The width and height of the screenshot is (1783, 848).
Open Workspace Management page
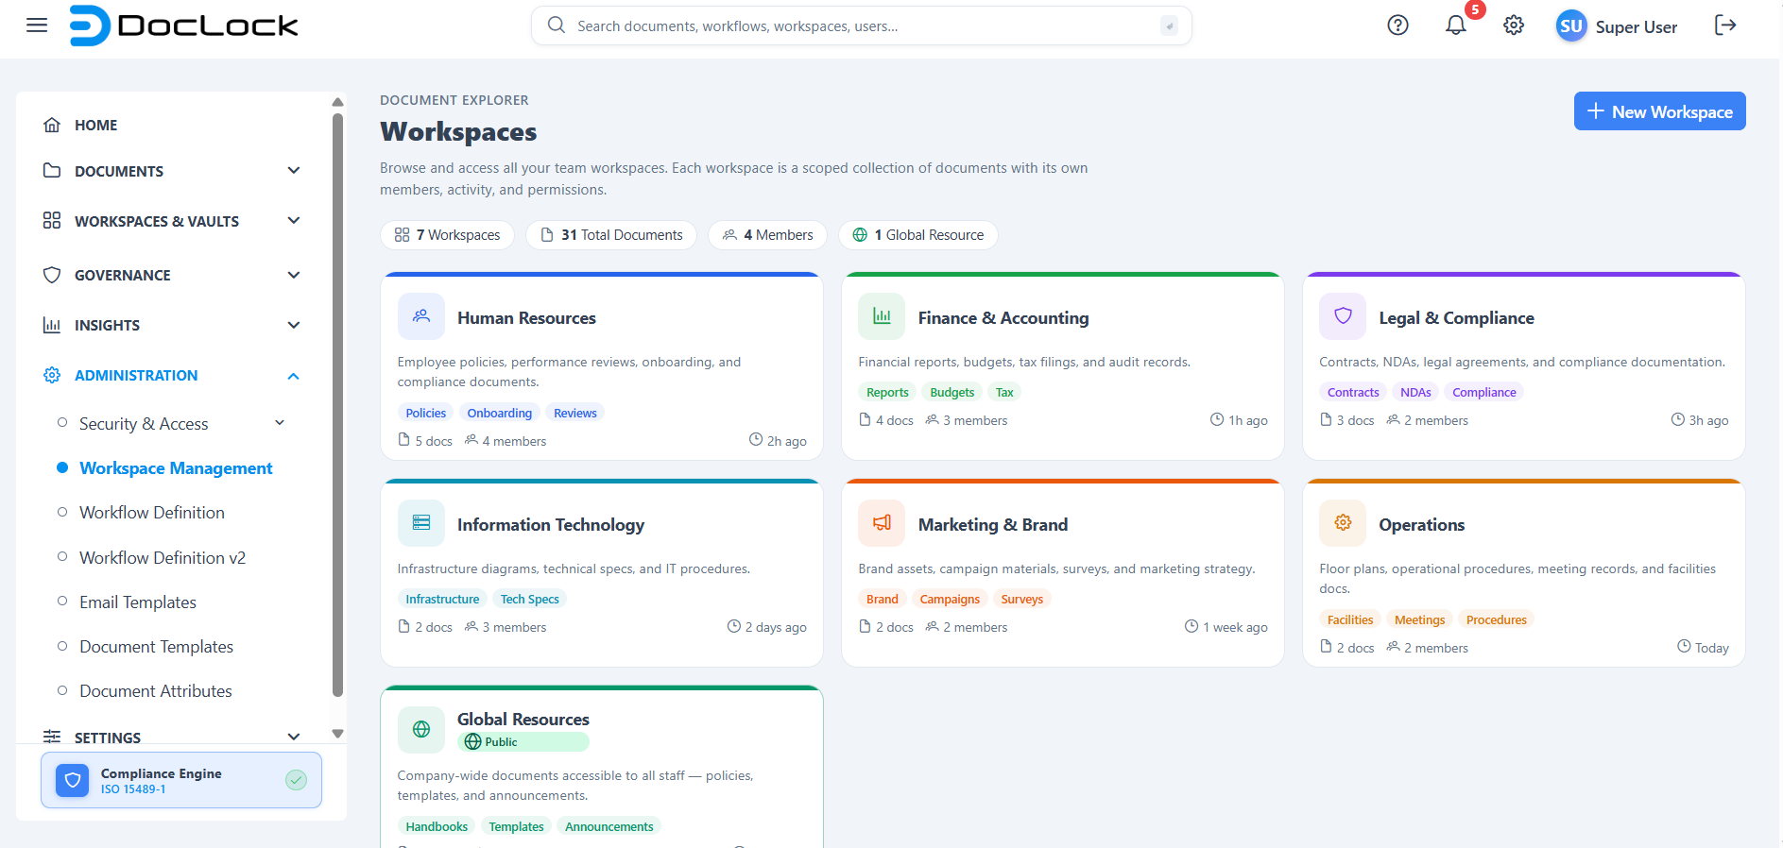[176, 468]
